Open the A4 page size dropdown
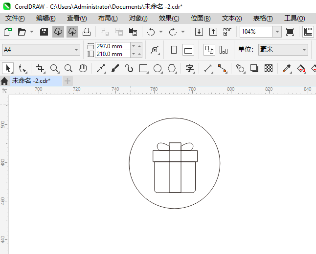 pyautogui.click(x=76, y=50)
